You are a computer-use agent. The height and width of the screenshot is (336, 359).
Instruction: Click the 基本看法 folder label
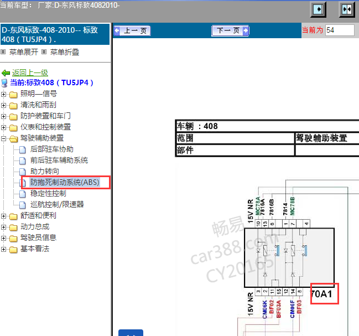pos(35,249)
